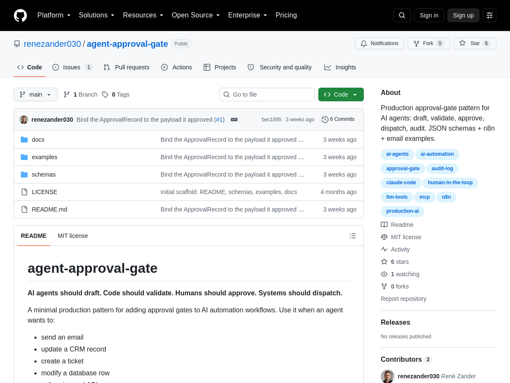Screen dimensions: 510x383
Task: Open the GitHub home logo
Action: (x=20, y=15)
